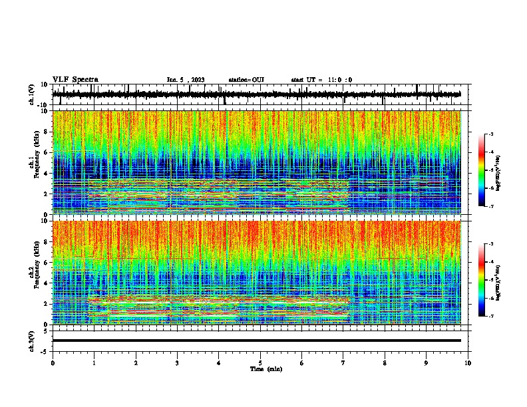Click the 'VLF Spectra' plot title
This screenshot has width=527, height=407.
[x=75, y=80]
